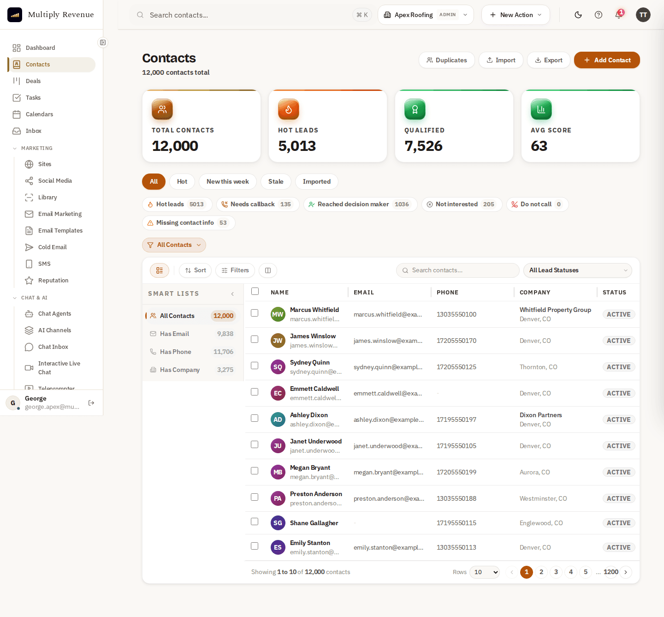Screen dimensions: 664x617
Task: Tick the select-all header checkbox
Action: click(x=255, y=291)
